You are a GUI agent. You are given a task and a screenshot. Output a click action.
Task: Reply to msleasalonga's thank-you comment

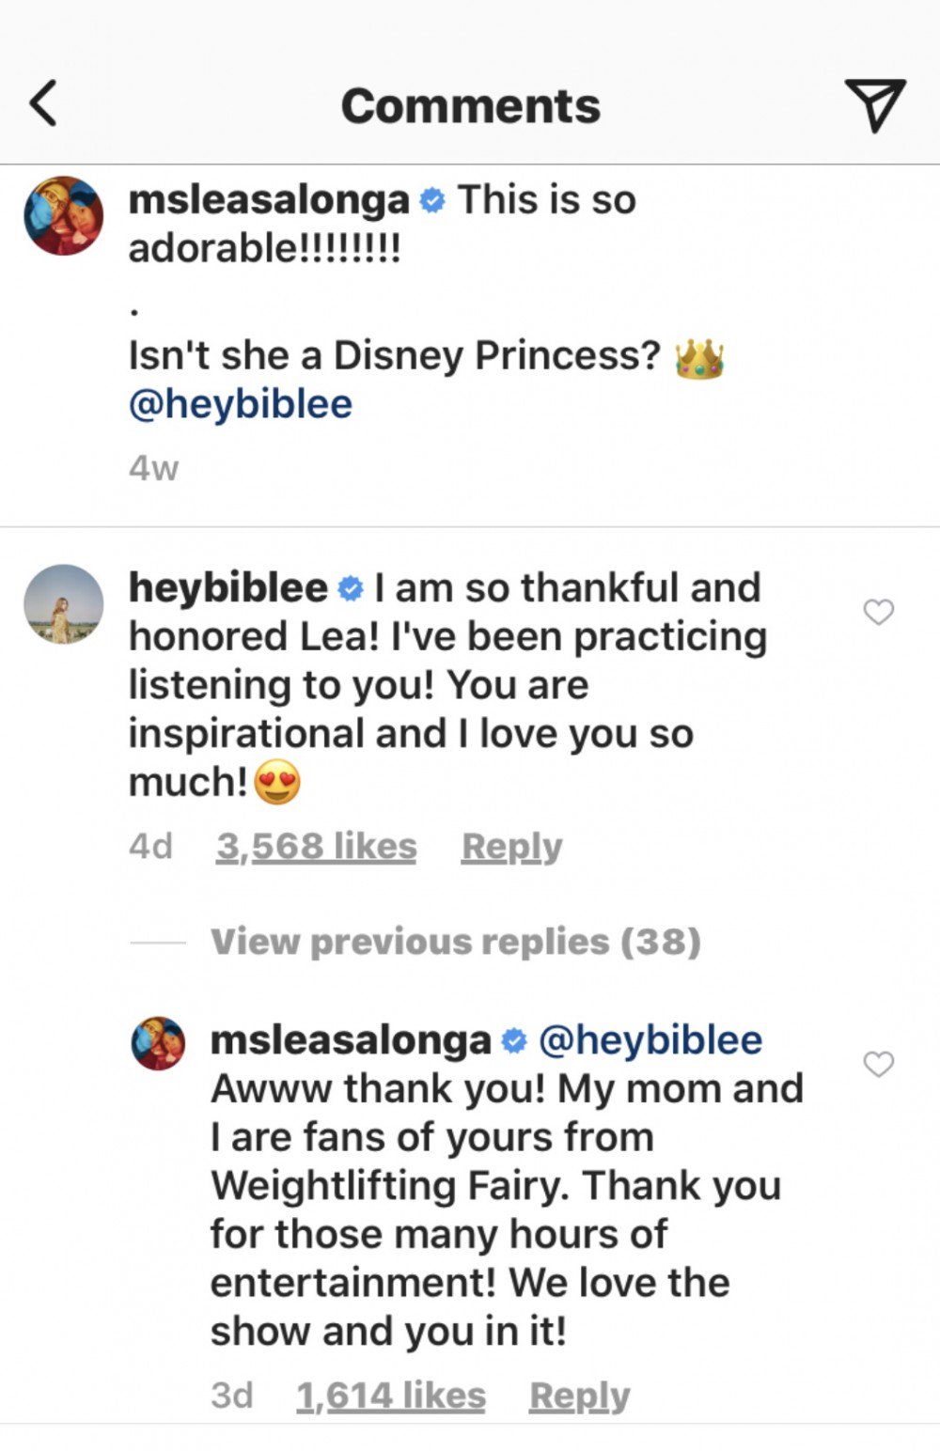pyautogui.click(x=579, y=1396)
